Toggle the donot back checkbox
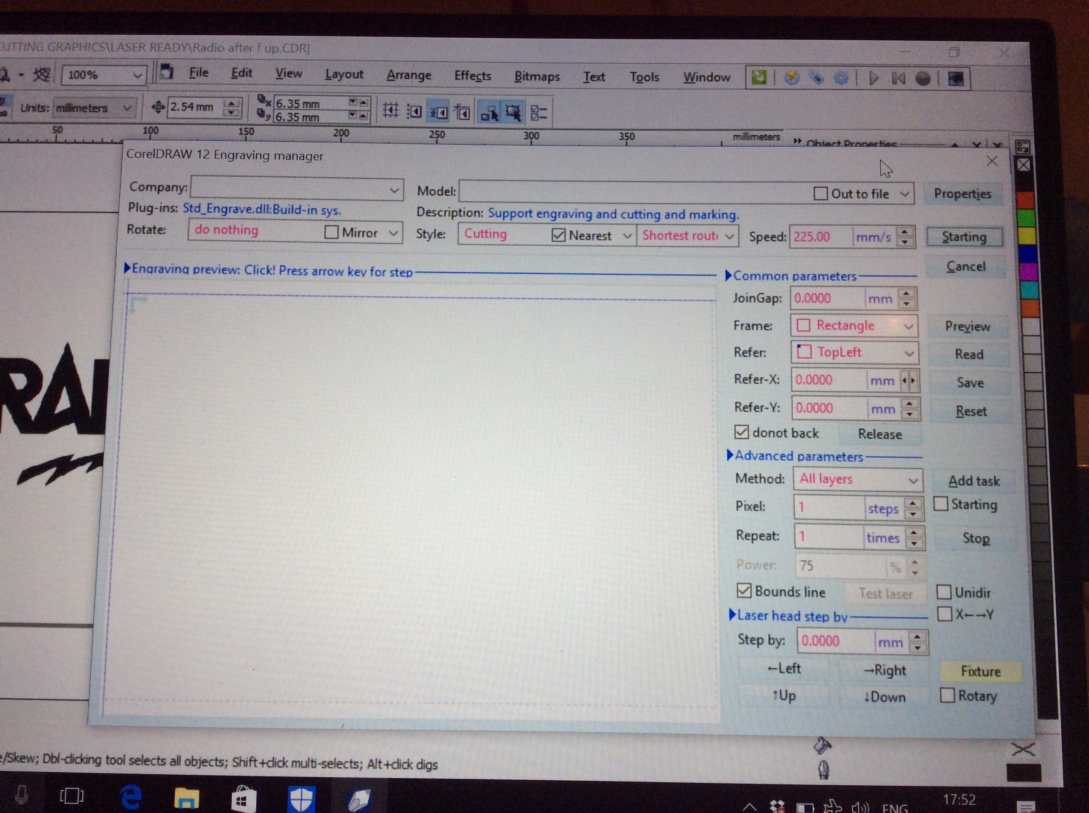 (x=742, y=432)
